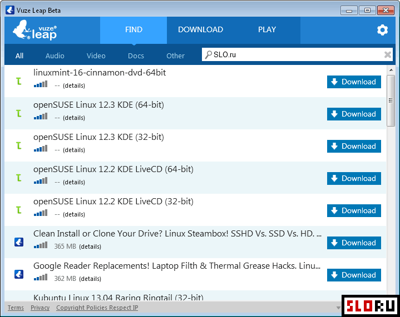Click signal bars for openSUSE 12.3 KDE (32-bit)
This screenshot has height=317, width=400.
click(41, 149)
